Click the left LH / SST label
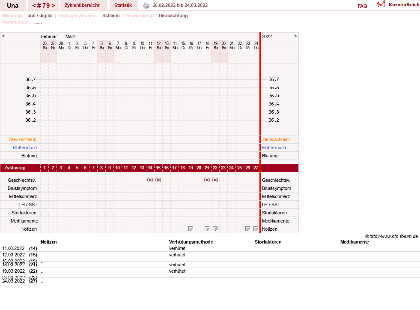This screenshot has width=420, height=310. tap(28, 205)
